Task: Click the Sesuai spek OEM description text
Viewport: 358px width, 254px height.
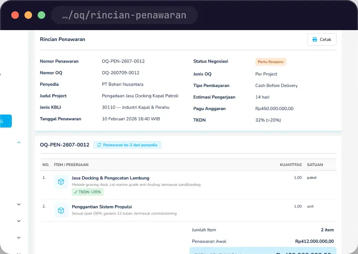Action: click(124, 214)
